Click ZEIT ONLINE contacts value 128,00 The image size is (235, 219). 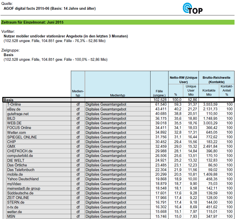tap(212, 198)
